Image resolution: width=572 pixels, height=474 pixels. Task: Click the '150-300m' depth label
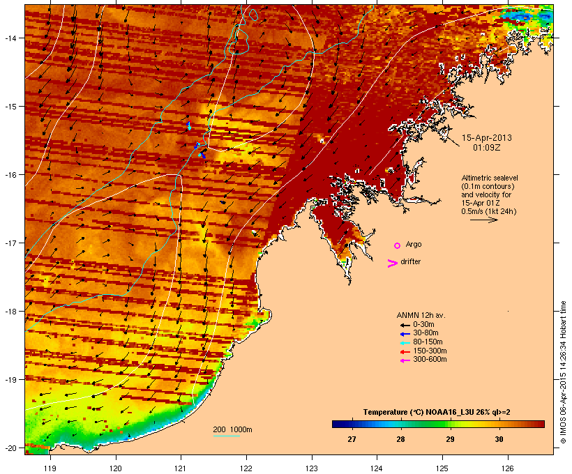coord(430,351)
